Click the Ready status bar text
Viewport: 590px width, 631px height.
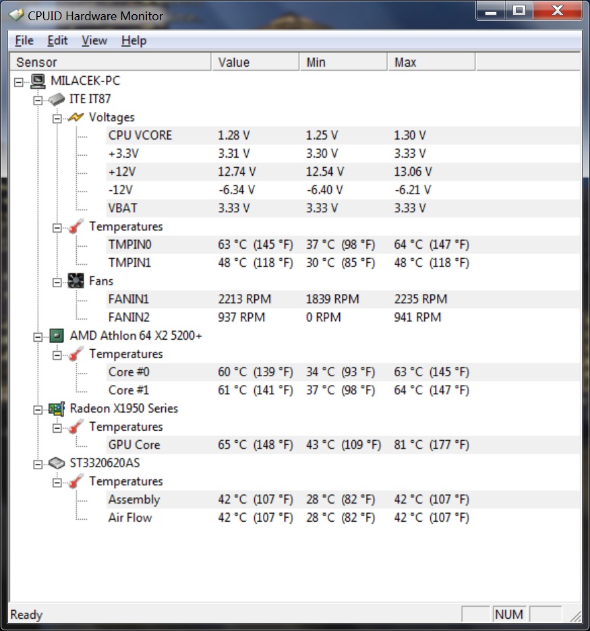[x=26, y=615]
